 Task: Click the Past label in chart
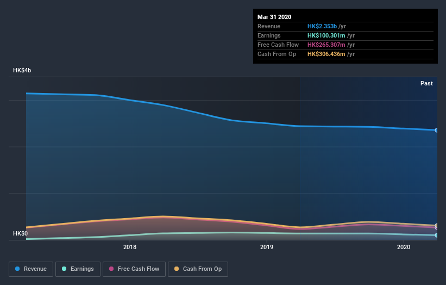426,83
